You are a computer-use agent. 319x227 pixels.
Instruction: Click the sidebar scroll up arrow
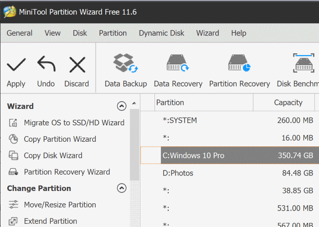click(x=134, y=103)
